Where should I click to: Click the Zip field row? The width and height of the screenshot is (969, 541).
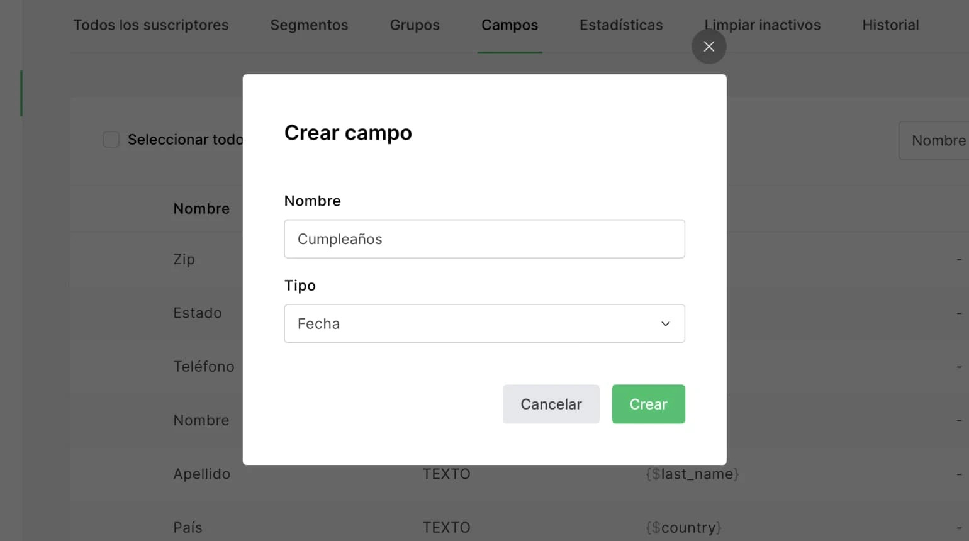coord(184,259)
